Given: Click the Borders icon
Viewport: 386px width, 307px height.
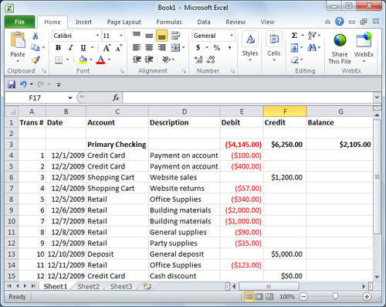Looking at the screenshot, I should (59, 60).
